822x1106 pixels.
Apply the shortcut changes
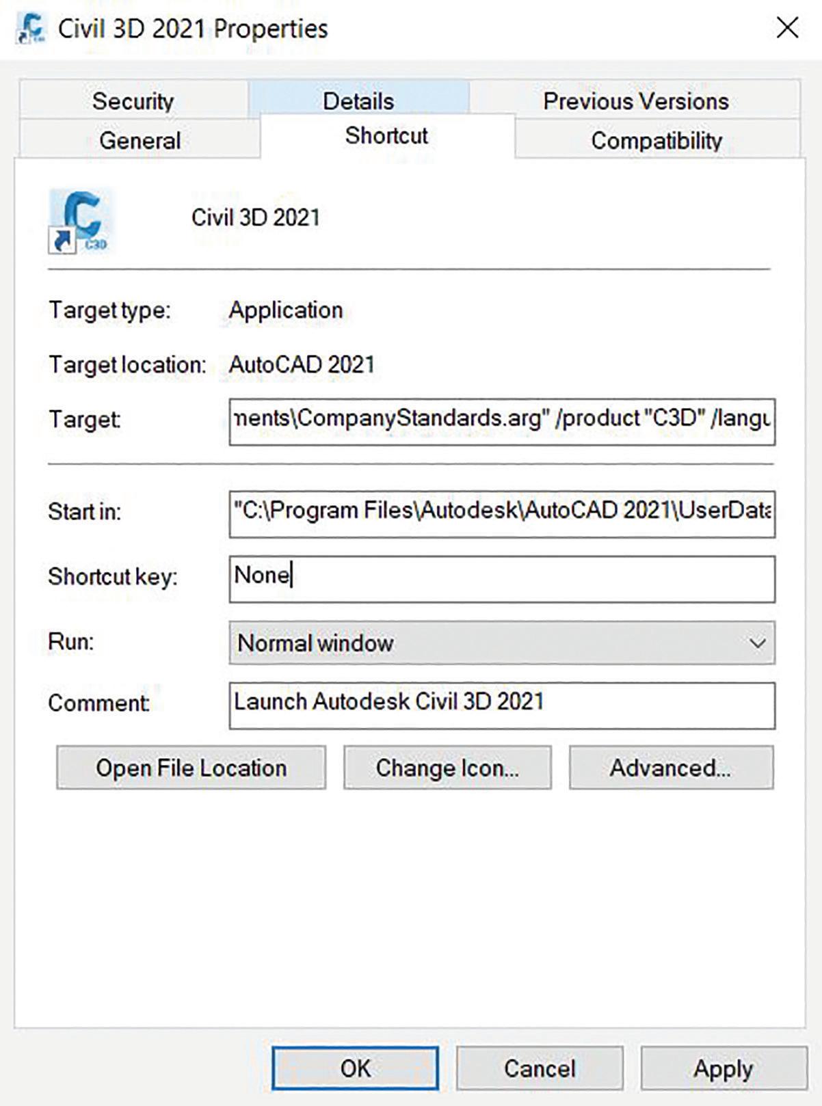pyautogui.click(x=724, y=1068)
